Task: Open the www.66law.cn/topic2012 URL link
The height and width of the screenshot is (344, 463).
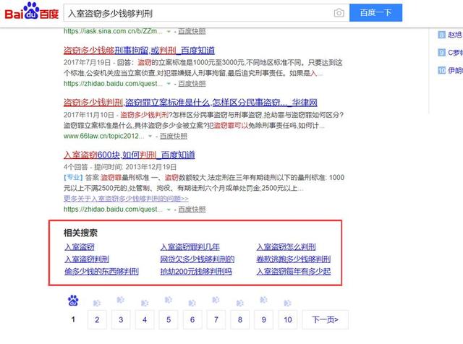Action: [x=103, y=137]
